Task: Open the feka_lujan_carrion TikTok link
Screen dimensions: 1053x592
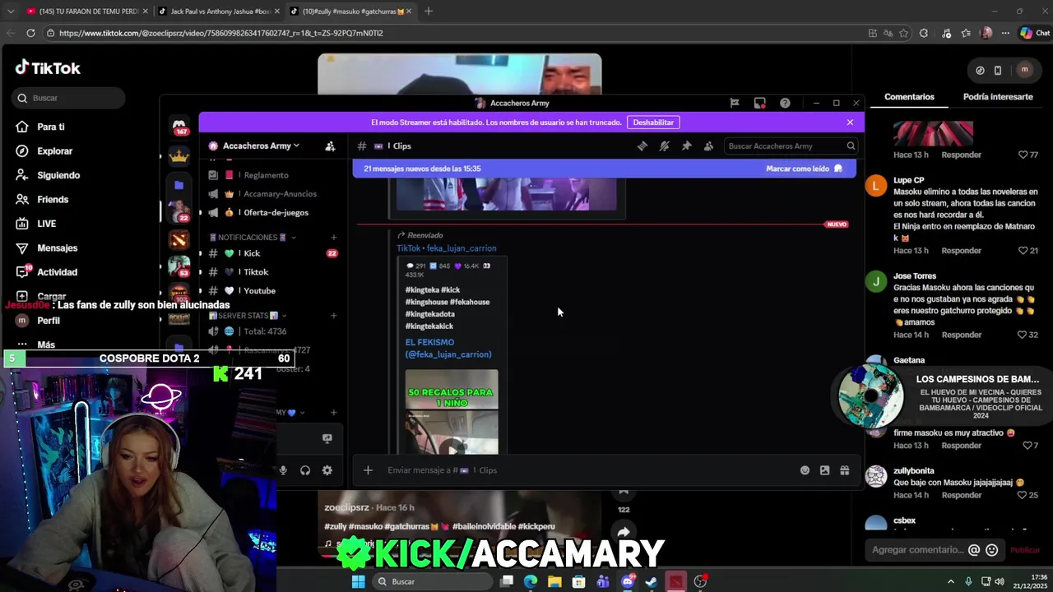Action: pos(446,248)
